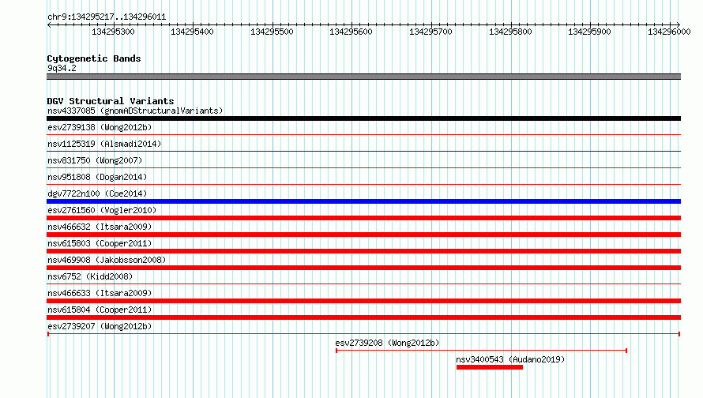This screenshot has height=398, width=703.
Task: Open variant nsv615804 (Cooper2011) label
Action: pos(100,310)
